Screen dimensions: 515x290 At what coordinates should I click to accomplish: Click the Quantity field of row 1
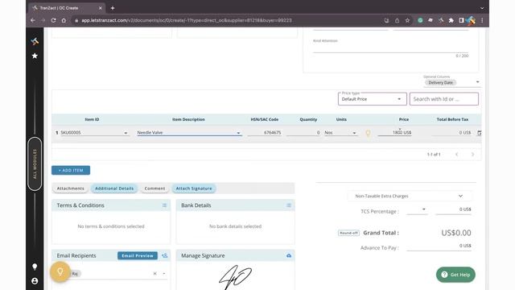coord(303,133)
